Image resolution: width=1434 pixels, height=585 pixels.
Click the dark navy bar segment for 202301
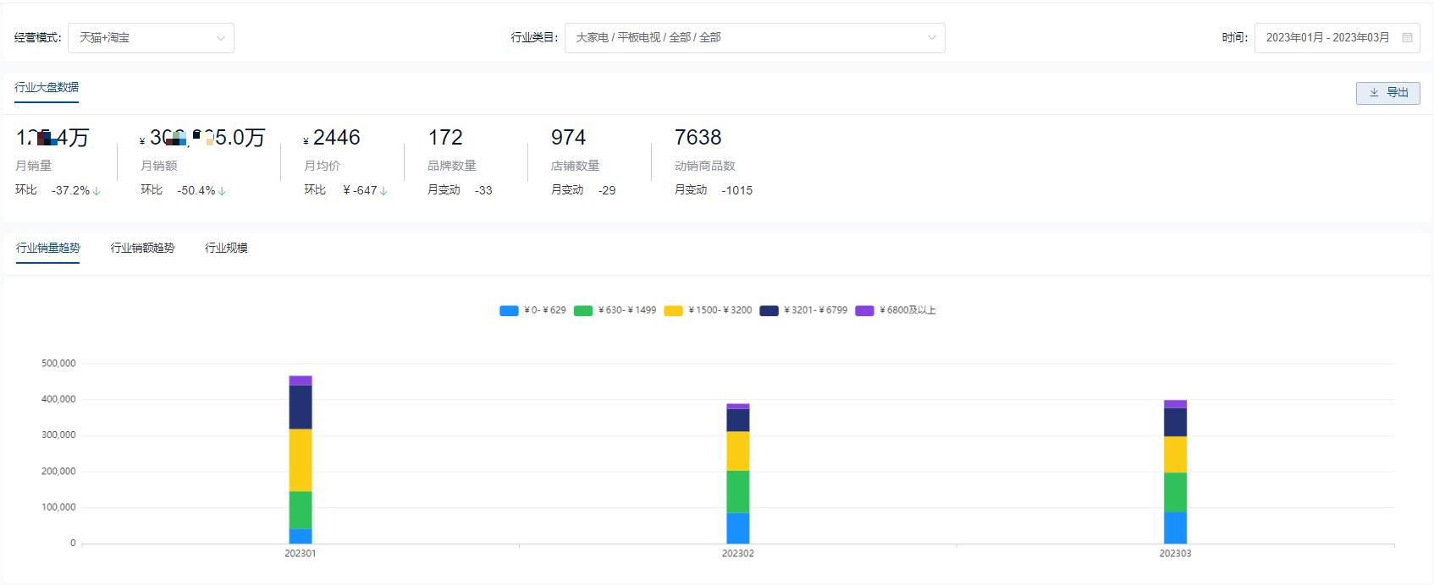[x=301, y=407]
